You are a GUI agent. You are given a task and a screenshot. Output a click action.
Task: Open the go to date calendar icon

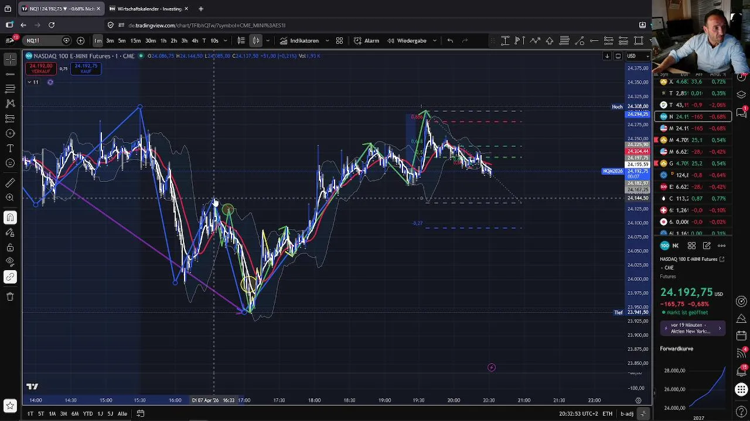tap(141, 413)
